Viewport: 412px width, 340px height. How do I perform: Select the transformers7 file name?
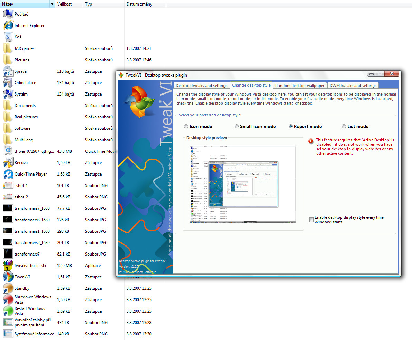[x=27, y=254]
